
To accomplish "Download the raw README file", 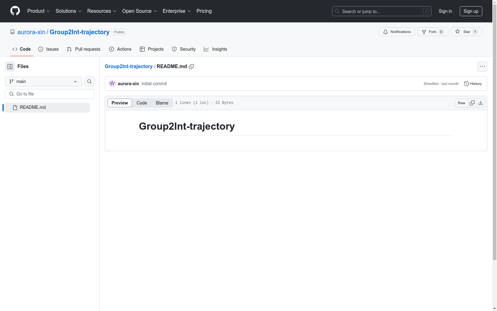I will 481,103.
